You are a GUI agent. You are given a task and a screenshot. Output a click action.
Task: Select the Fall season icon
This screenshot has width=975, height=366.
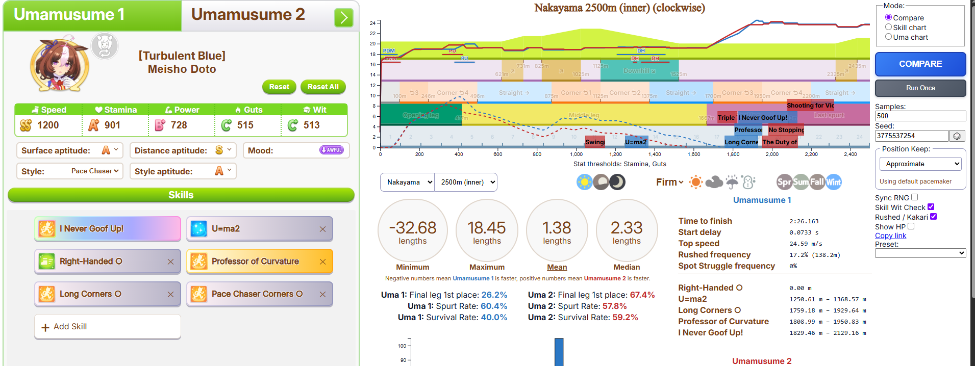(817, 182)
